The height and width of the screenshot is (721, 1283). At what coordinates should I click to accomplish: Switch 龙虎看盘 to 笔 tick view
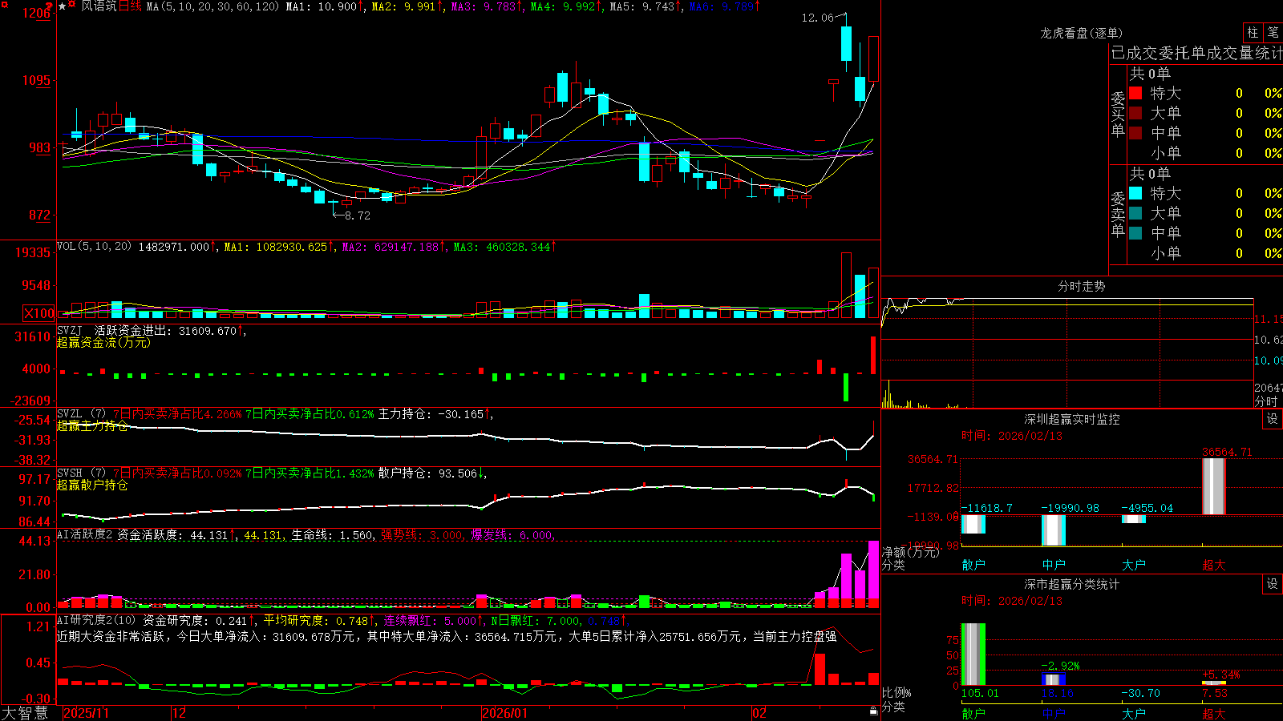coord(1273,33)
